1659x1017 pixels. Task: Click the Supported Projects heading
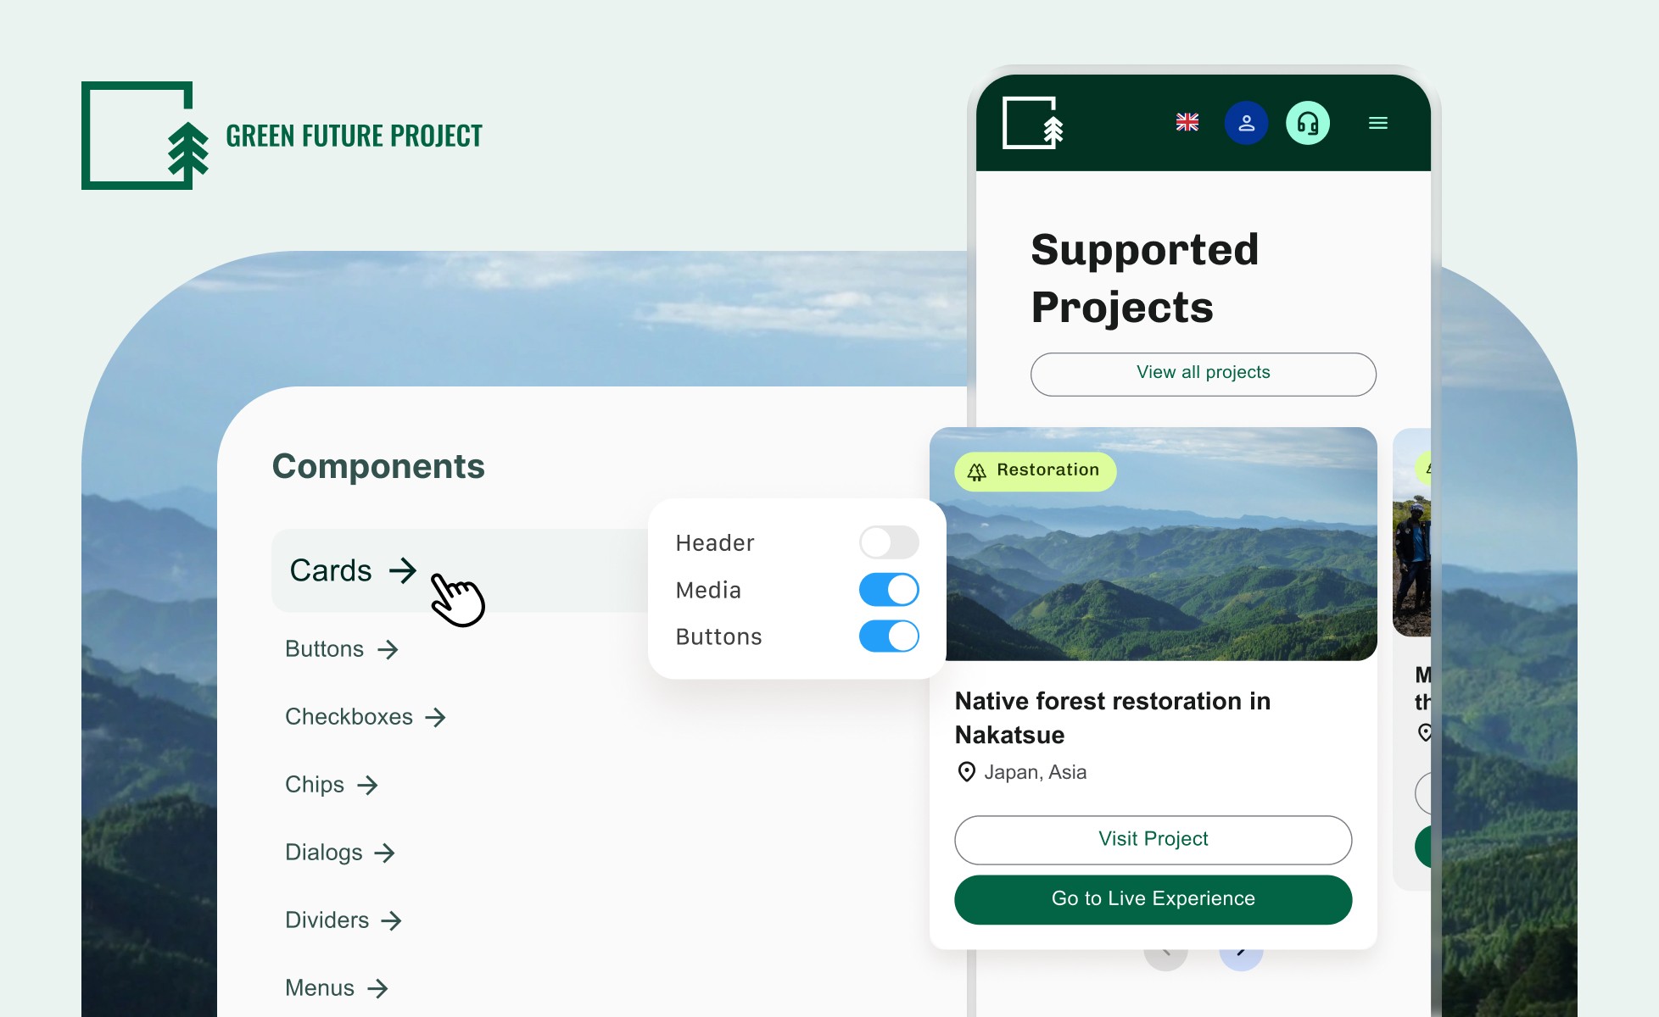point(1145,278)
